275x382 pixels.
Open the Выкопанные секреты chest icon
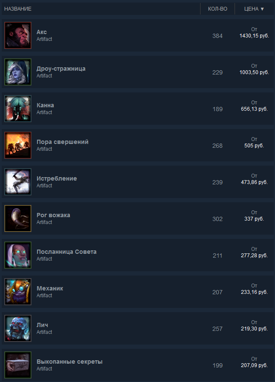(18, 365)
